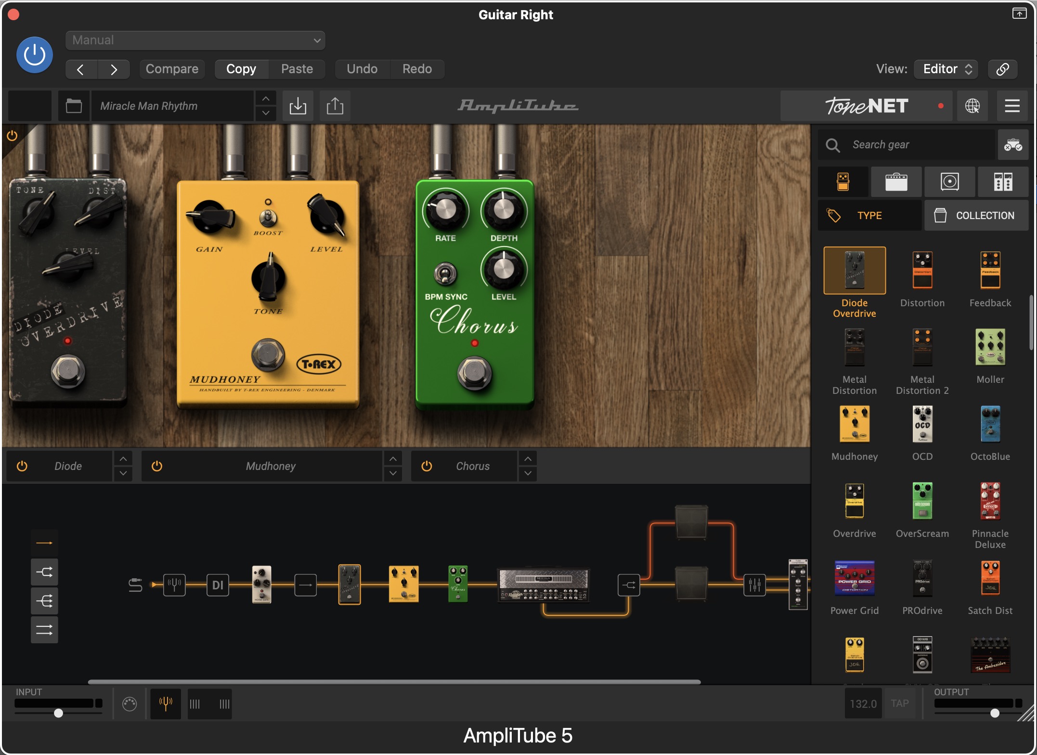Click the 132.0 tempo value field
Screen dimensions: 1037x755
[x=863, y=703]
